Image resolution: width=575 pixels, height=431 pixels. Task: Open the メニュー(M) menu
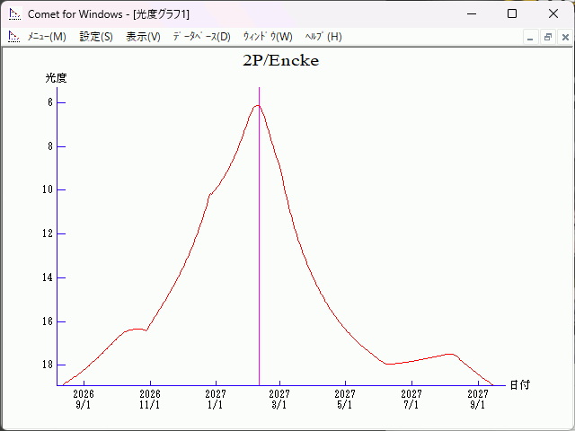(x=47, y=37)
